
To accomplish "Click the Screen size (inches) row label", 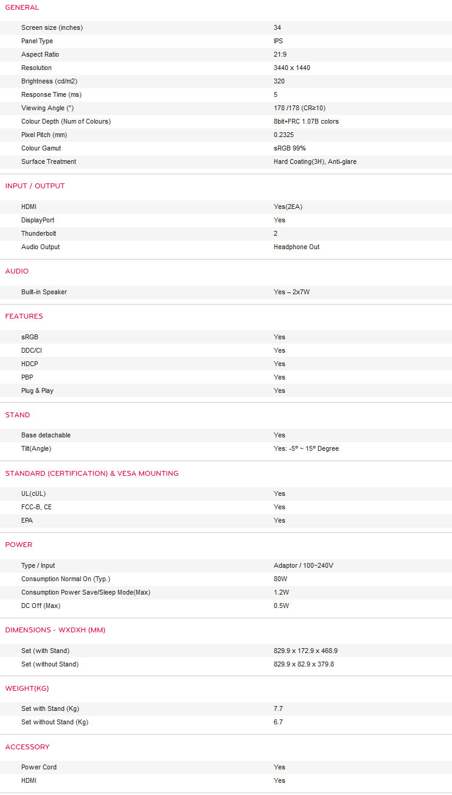I will 52,27.
